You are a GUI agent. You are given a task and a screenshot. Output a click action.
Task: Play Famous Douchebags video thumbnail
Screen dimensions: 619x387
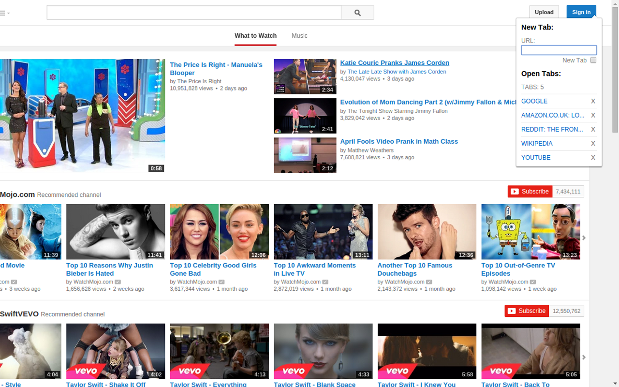click(427, 232)
